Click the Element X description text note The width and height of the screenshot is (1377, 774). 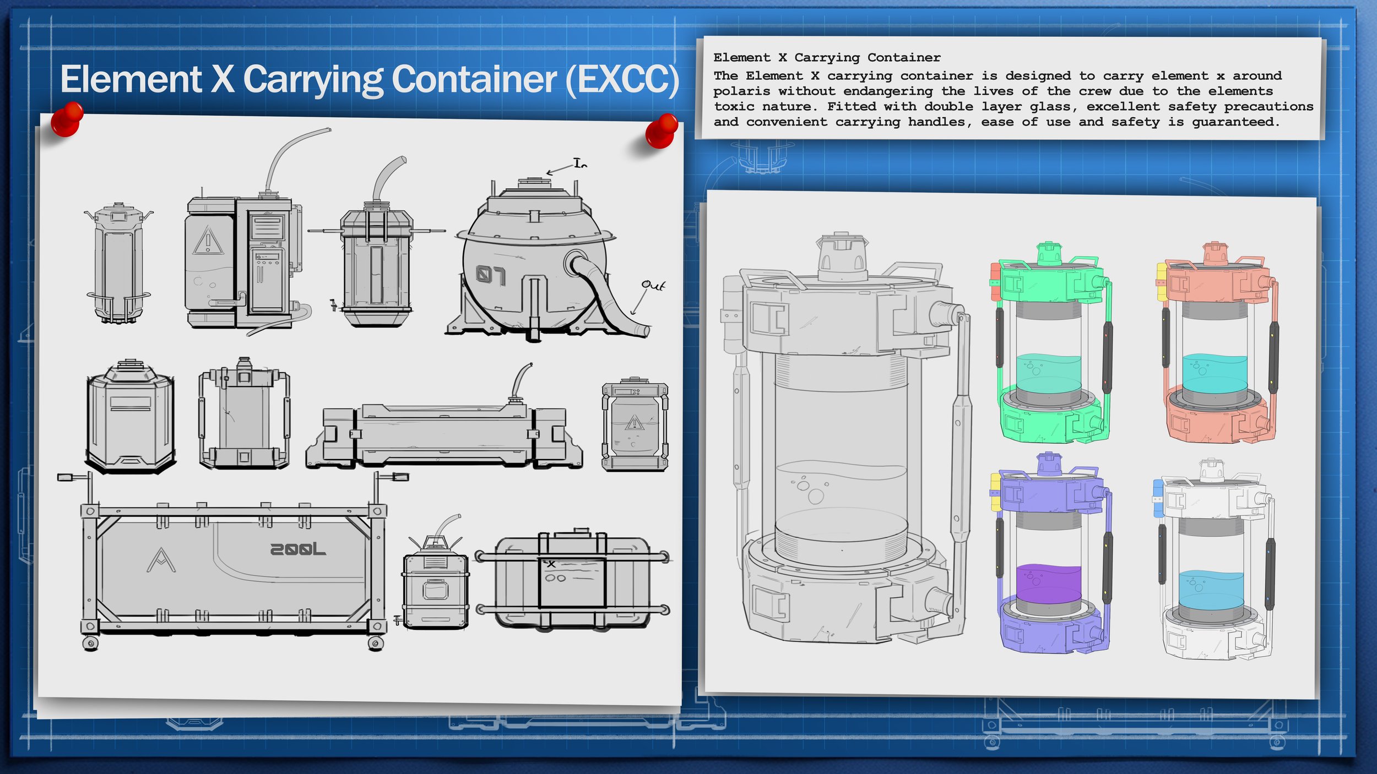pyautogui.click(x=1012, y=89)
